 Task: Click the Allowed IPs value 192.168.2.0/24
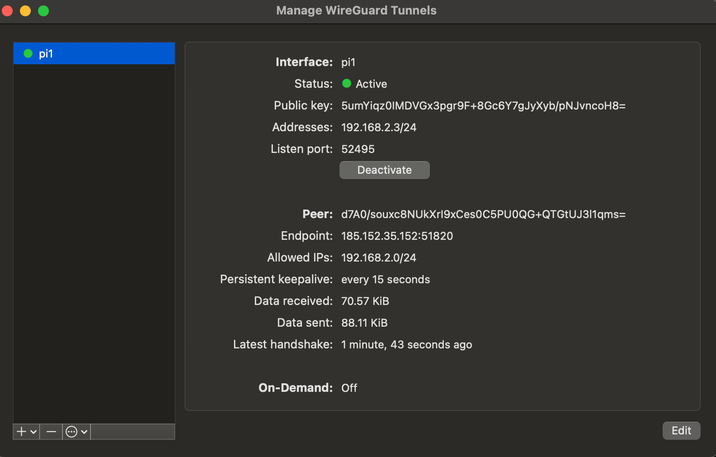tap(378, 257)
